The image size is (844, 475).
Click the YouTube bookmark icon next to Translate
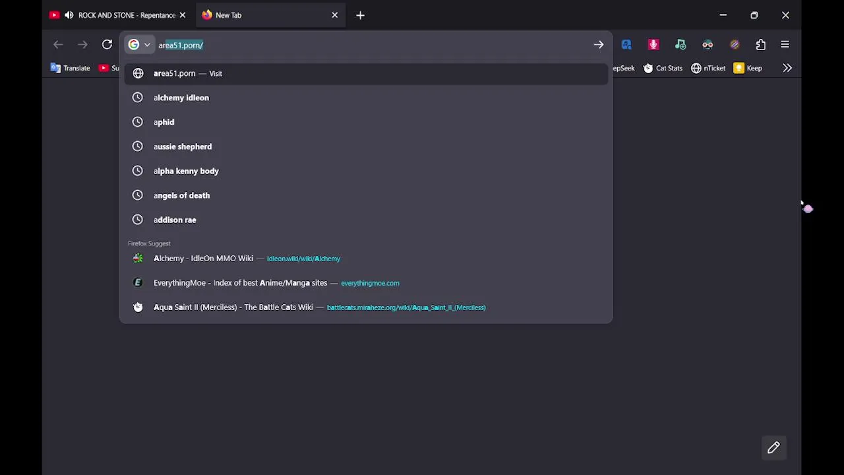104,68
